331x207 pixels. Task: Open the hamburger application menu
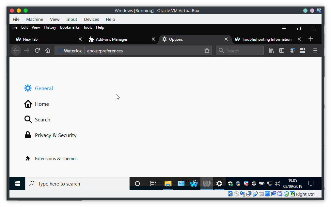pyautogui.click(x=315, y=50)
